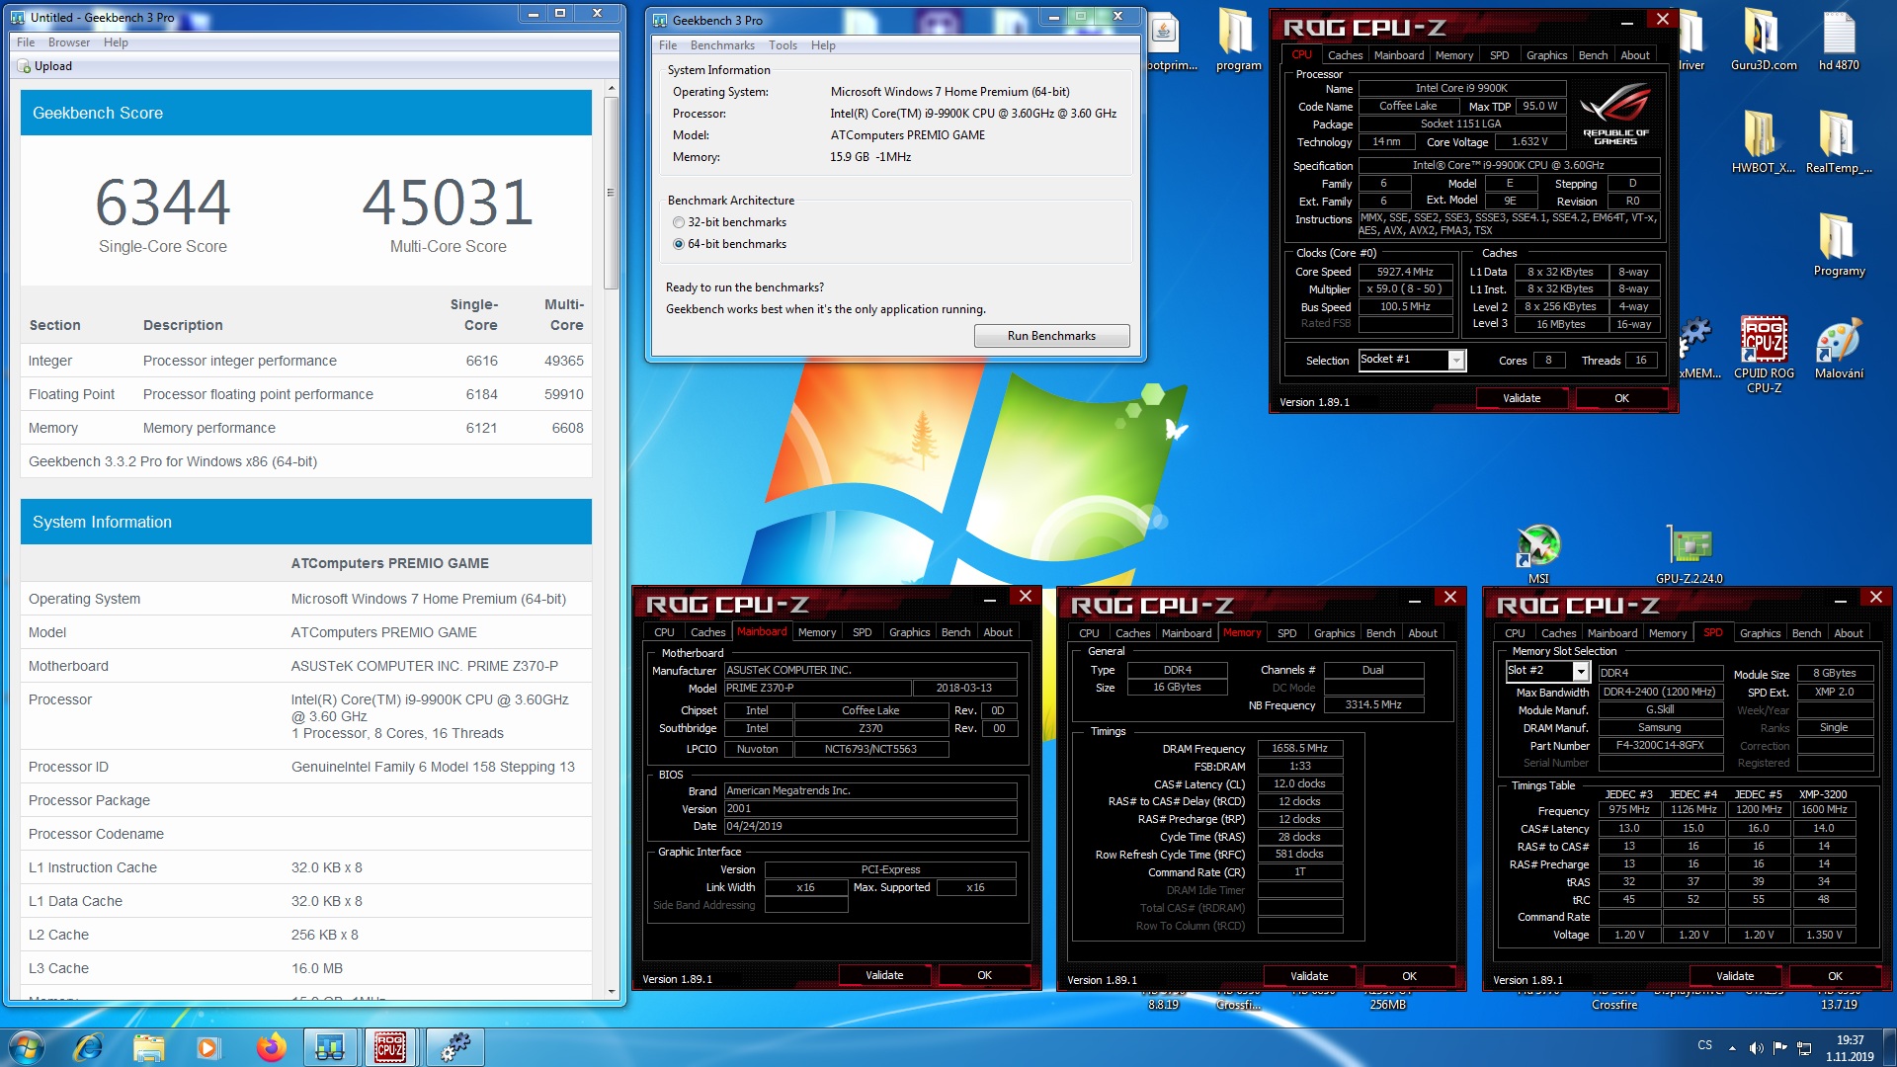
Task: Open the GPU-Z.2.24.0 desktop icon
Action: click(1689, 553)
